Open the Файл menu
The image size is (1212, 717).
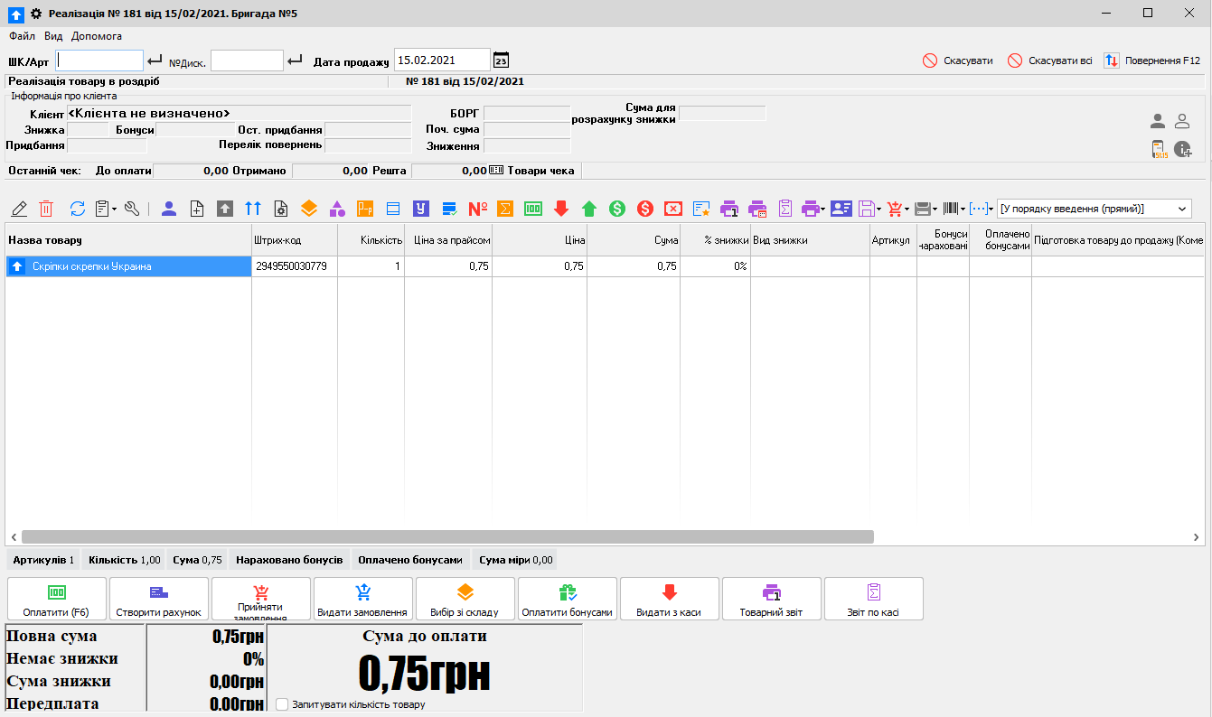[23, 36]
